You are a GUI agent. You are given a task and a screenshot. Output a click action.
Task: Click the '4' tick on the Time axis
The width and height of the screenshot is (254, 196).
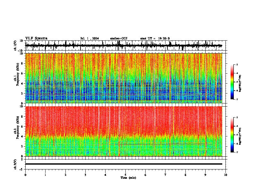(106, 175)
